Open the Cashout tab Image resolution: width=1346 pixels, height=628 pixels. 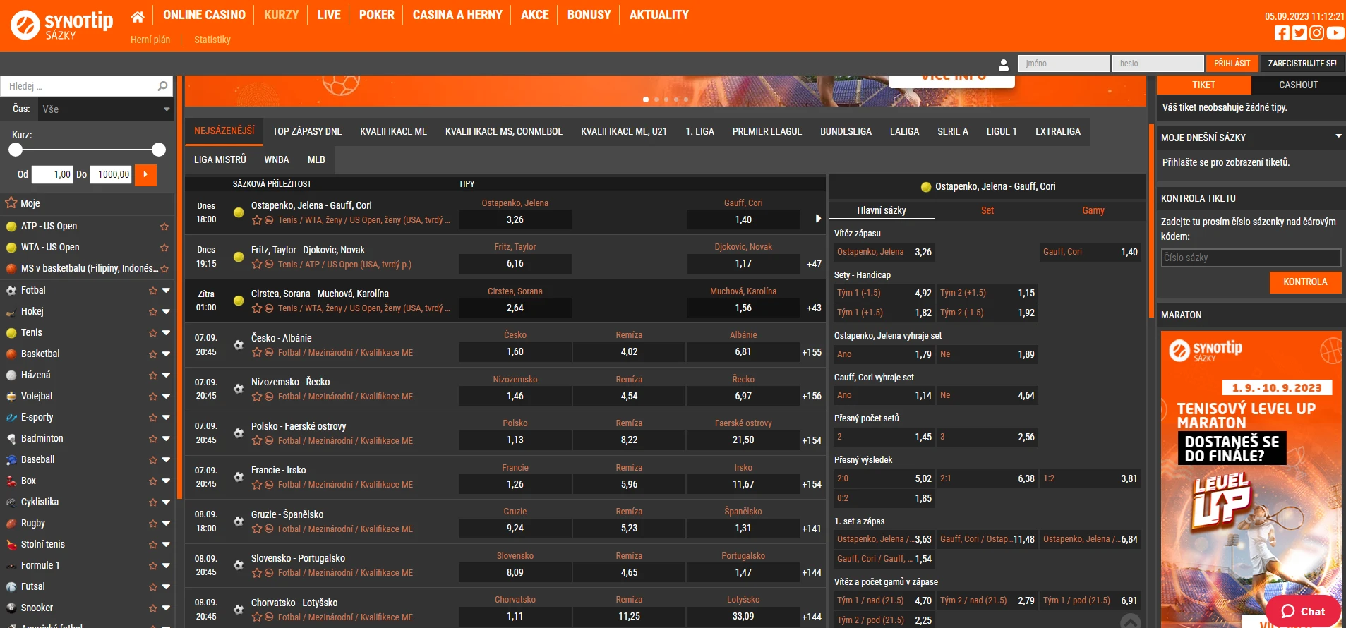pyautogui.click(x=1298, y=85)
